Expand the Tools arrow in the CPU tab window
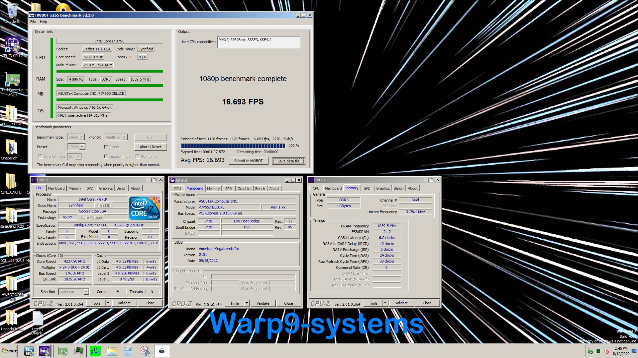638x358 pixels. point(108,303)
